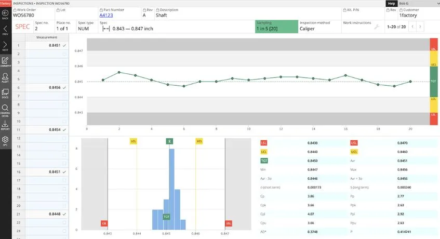Open the Docs sidebar icon
The width and height of the screenshot is (440, 239).
[x=5, y=92]
